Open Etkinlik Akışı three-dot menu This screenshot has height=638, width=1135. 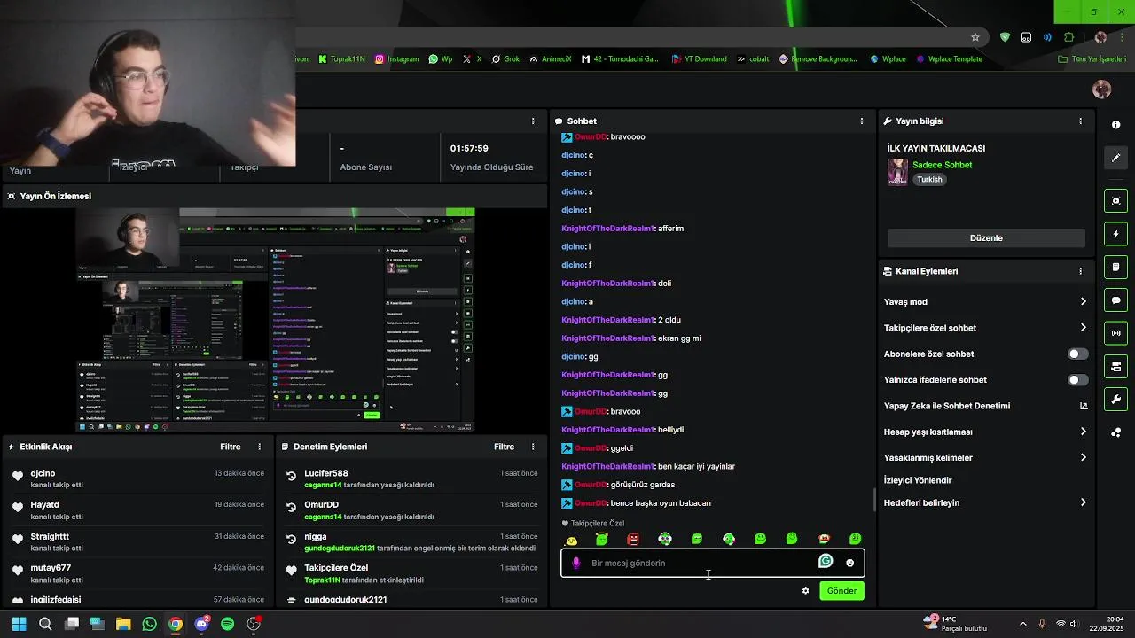click(260, 447)
